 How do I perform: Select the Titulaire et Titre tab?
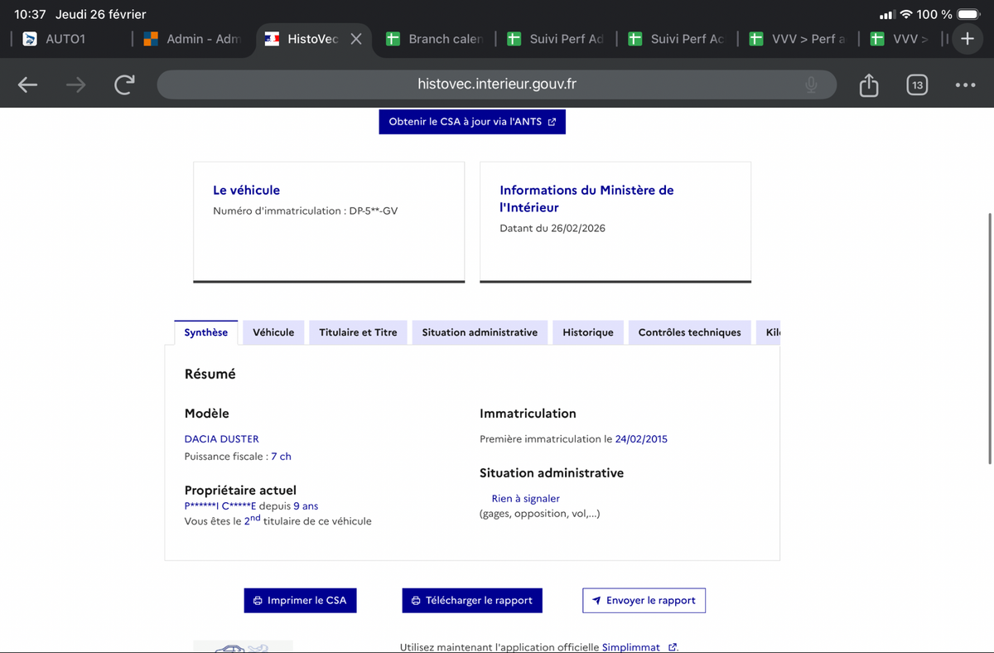point(358,332)
